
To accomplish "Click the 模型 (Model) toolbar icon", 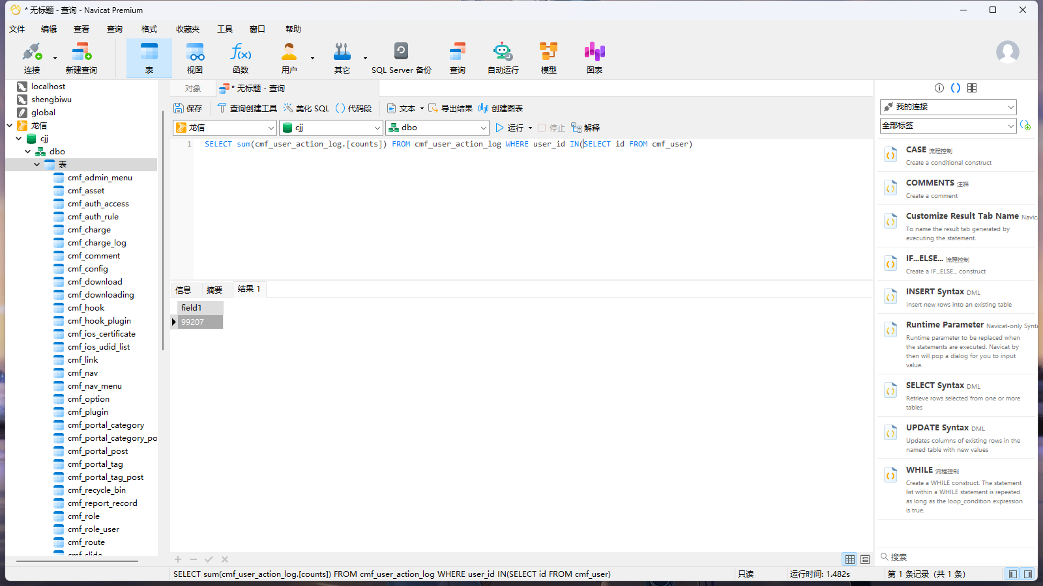I will click(x=548, y=57).
